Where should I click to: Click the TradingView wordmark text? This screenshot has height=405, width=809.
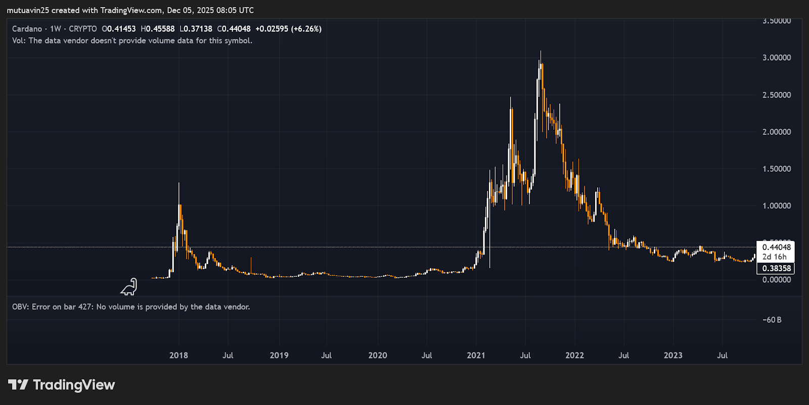coord(74,385)
